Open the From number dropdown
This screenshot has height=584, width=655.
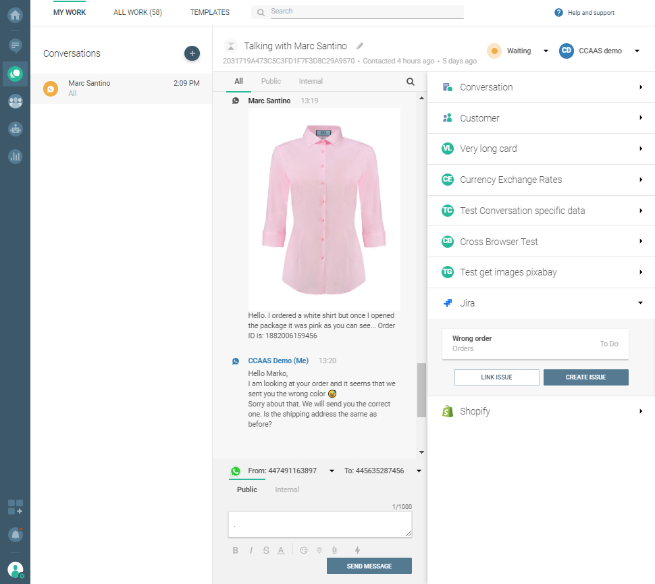pos(332,471)
